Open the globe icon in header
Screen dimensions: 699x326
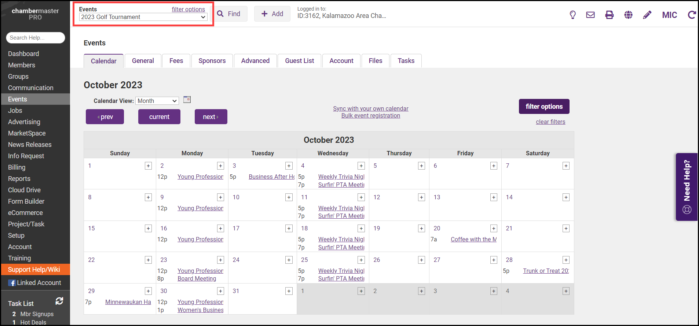pos(628,15)
